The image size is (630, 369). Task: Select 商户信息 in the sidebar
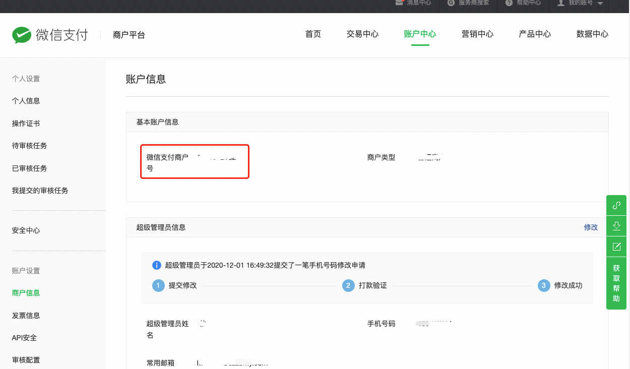click(x=26, y=293)
